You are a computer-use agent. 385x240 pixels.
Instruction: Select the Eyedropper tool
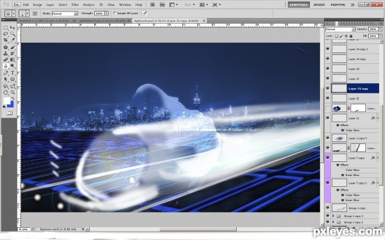(12, 40)
